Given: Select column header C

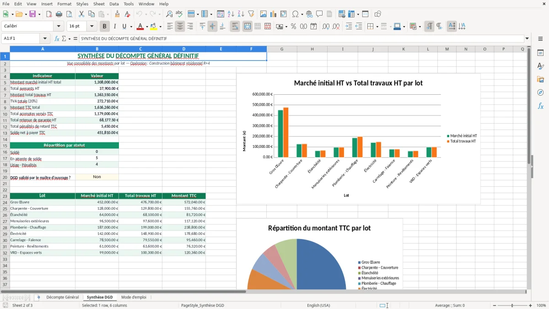Looking at the screenshot, I should click(140, 49).
